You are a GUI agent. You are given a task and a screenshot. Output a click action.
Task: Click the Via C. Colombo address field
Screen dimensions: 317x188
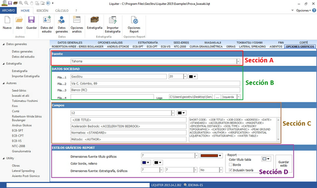click(155, 84)
